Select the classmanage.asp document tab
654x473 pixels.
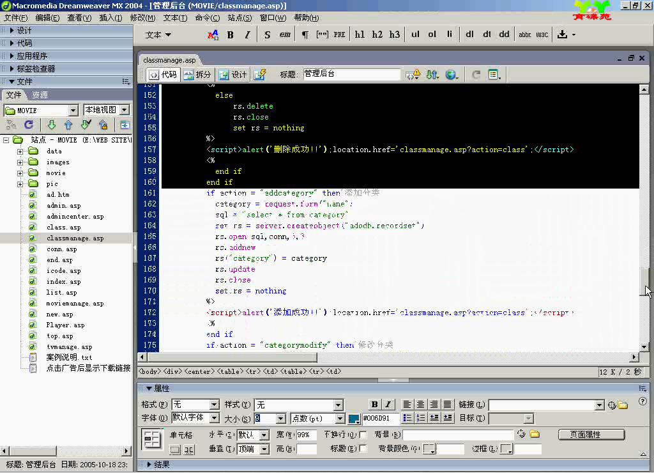169,60
